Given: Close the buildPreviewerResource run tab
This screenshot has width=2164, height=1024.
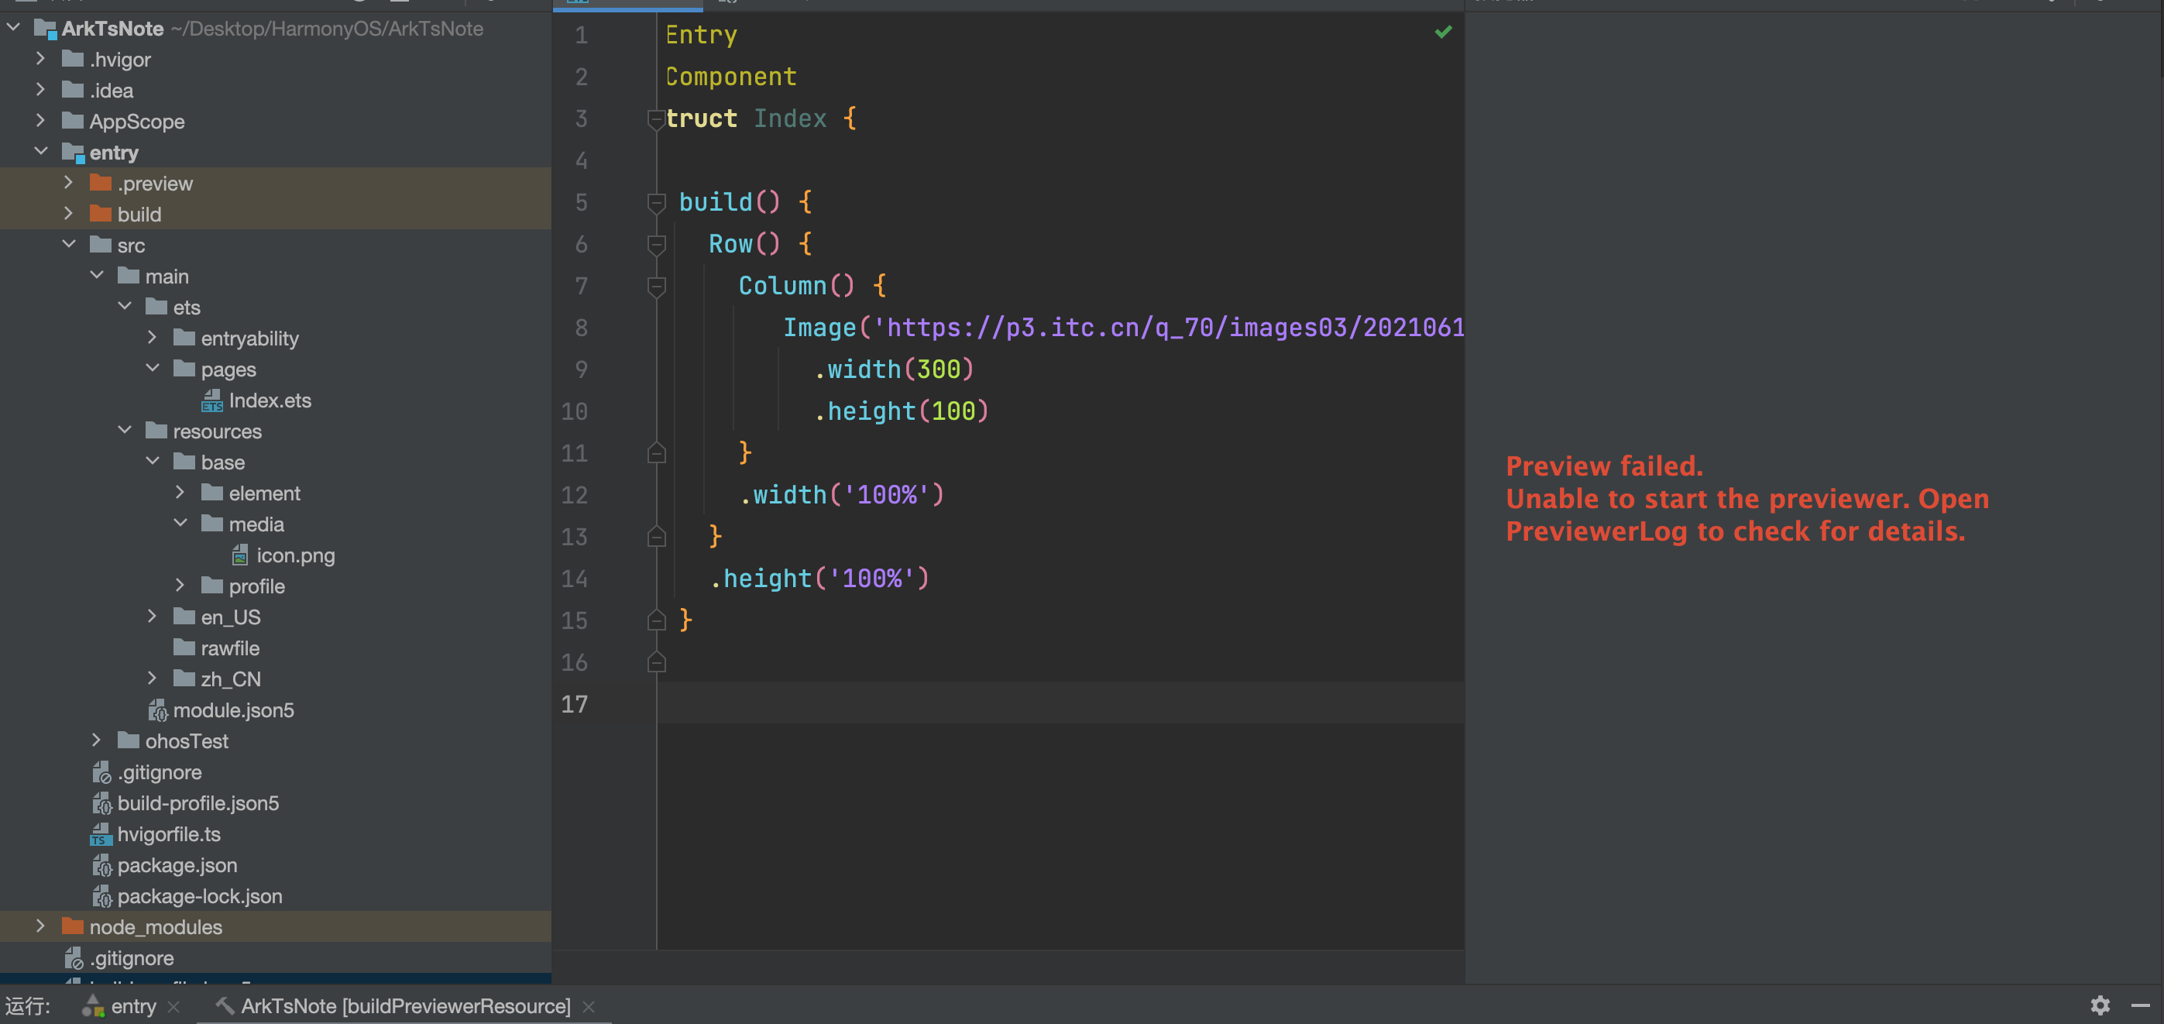Looking at the screenshot, I should click(x=589, y=1006).
